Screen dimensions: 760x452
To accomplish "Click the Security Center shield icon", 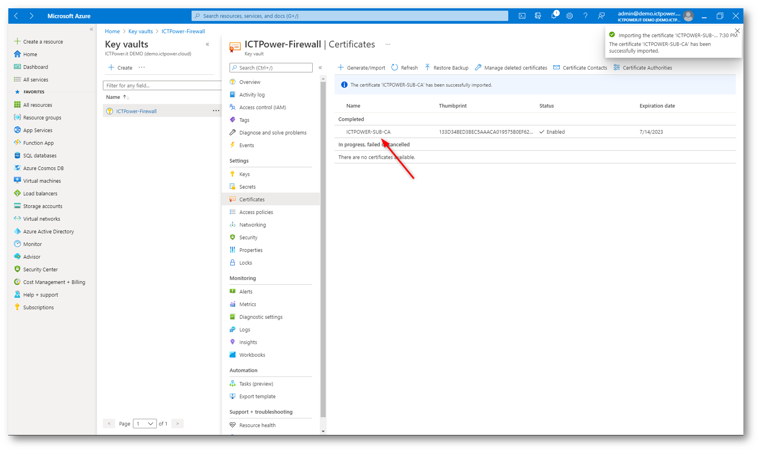I will pos(17,269).
